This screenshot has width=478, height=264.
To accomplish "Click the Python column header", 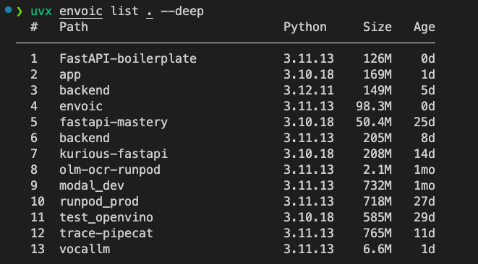I will [305, 27].
